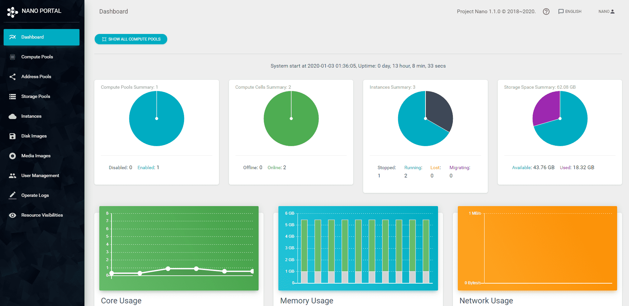Open the ENGLISH language selector

(570, 12)
